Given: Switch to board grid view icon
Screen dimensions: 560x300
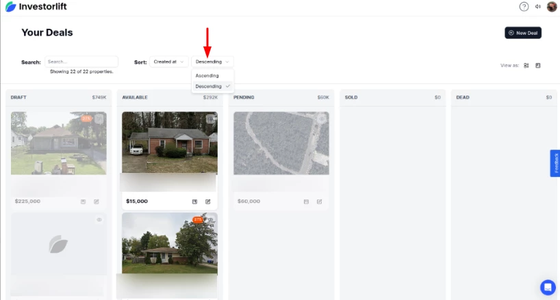Looking at the screenshot, I should tap(526, 66).
